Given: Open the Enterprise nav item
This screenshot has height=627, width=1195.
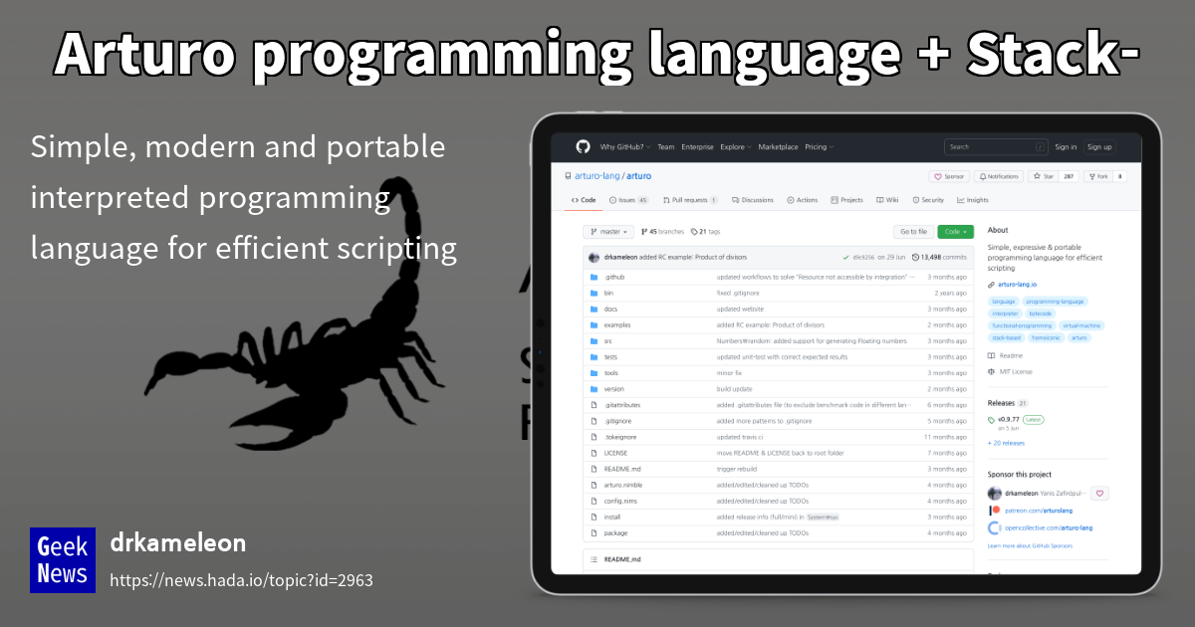Looking at the screenshot, I should point(697,147).
